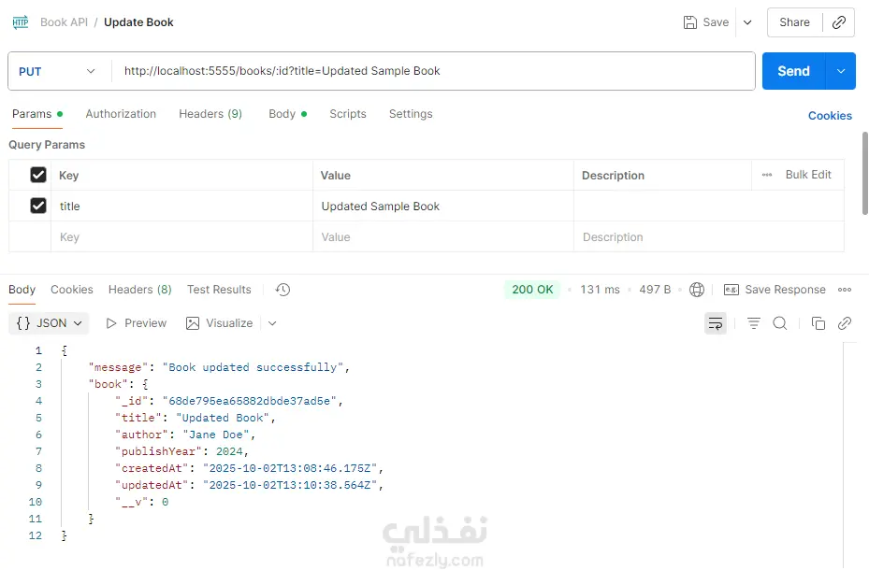The width and height of the screenshot is (869, 570).
Task: Click the response link icon
Action: 845,323
